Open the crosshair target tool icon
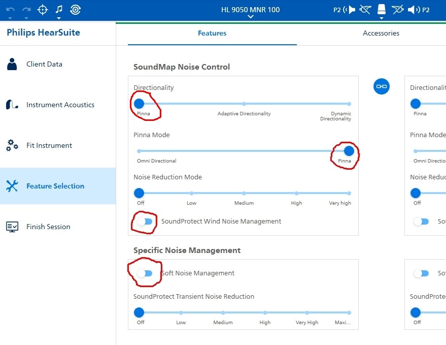The width and height of the screenshot is (446, 345). pyautogui.click(x=43, y=10)
